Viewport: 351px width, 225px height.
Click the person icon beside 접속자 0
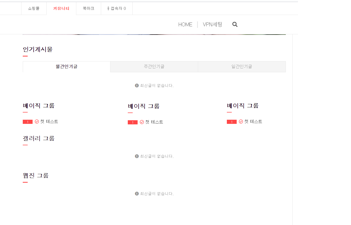[108, 9]
